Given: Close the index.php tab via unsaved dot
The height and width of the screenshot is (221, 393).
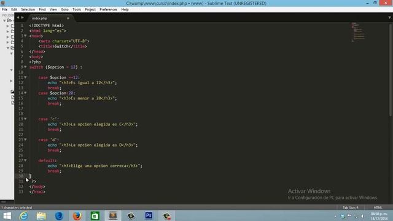Looking at the screenshot, I should tap(68, 18).
